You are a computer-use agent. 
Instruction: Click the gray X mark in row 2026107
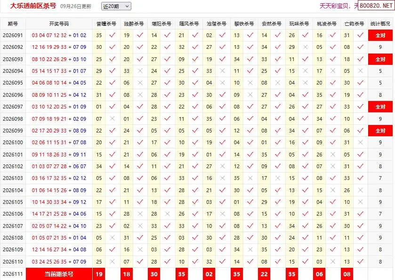(x=140, y=226)
